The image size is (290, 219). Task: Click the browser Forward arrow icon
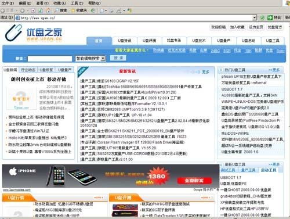click(22, 10)
